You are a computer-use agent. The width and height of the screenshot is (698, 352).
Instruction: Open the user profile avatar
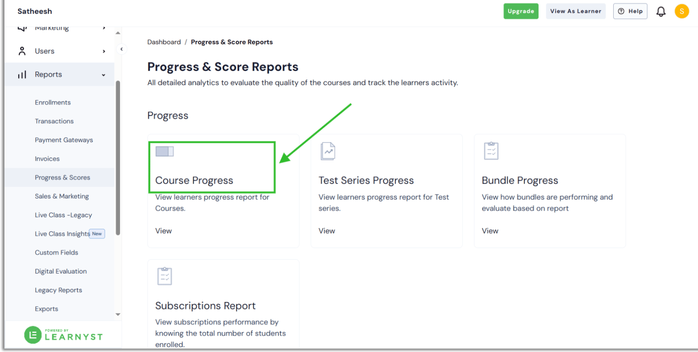[x=681, y=11]
